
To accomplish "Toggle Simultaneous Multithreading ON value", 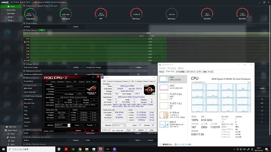I will coord(76,74).
